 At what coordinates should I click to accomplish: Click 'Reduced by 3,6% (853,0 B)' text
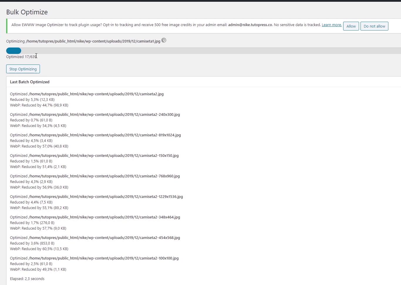pyautogui.click(x=32, y=243)
